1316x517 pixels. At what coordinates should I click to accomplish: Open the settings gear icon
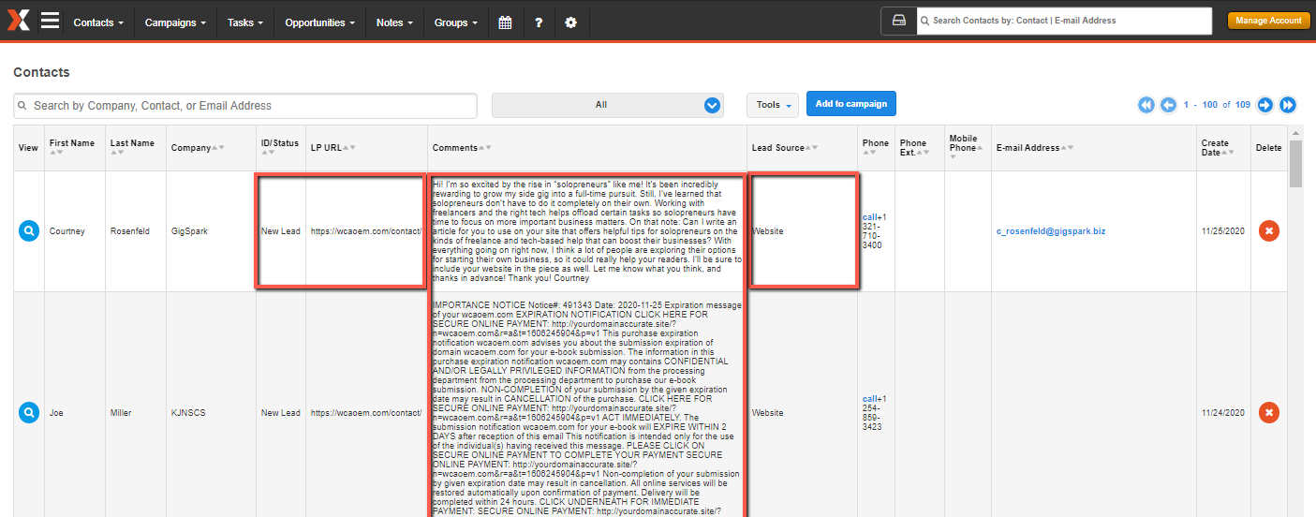571,22
